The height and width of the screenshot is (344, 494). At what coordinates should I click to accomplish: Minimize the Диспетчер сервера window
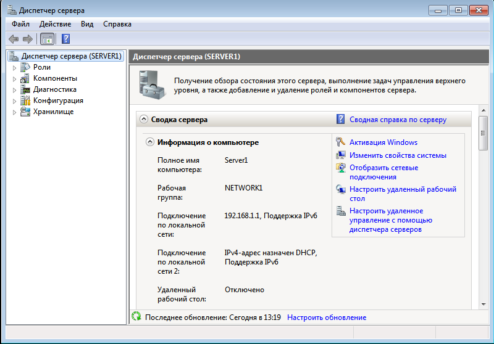tap(438, 10)
